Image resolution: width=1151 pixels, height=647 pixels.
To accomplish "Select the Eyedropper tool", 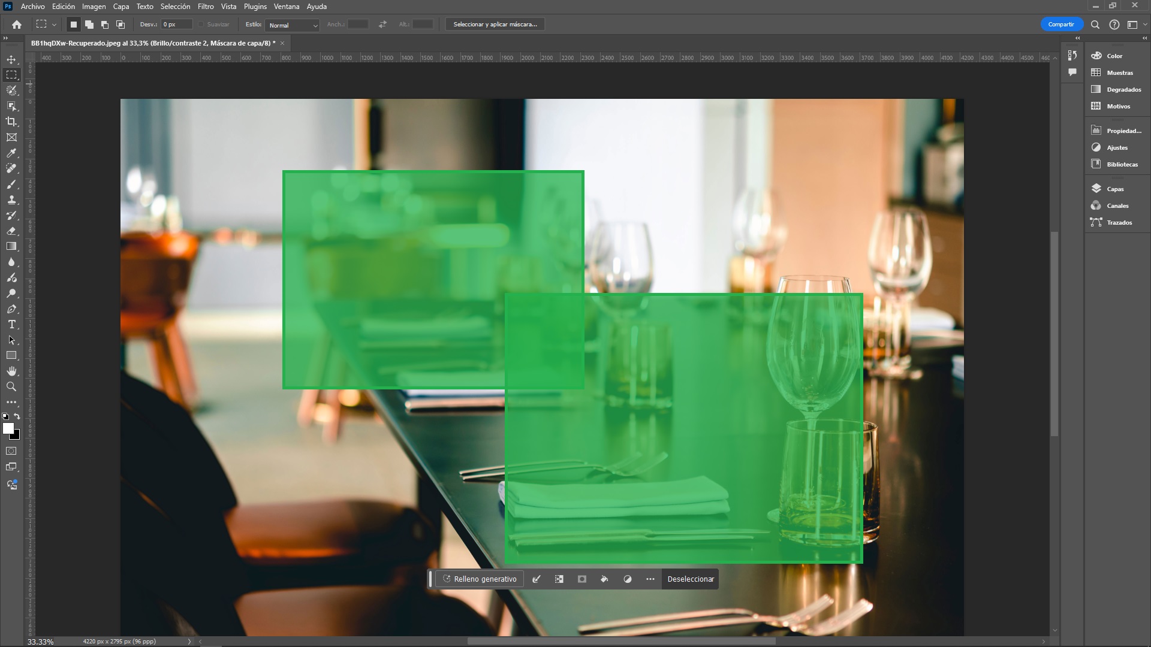I will point(12,153).
